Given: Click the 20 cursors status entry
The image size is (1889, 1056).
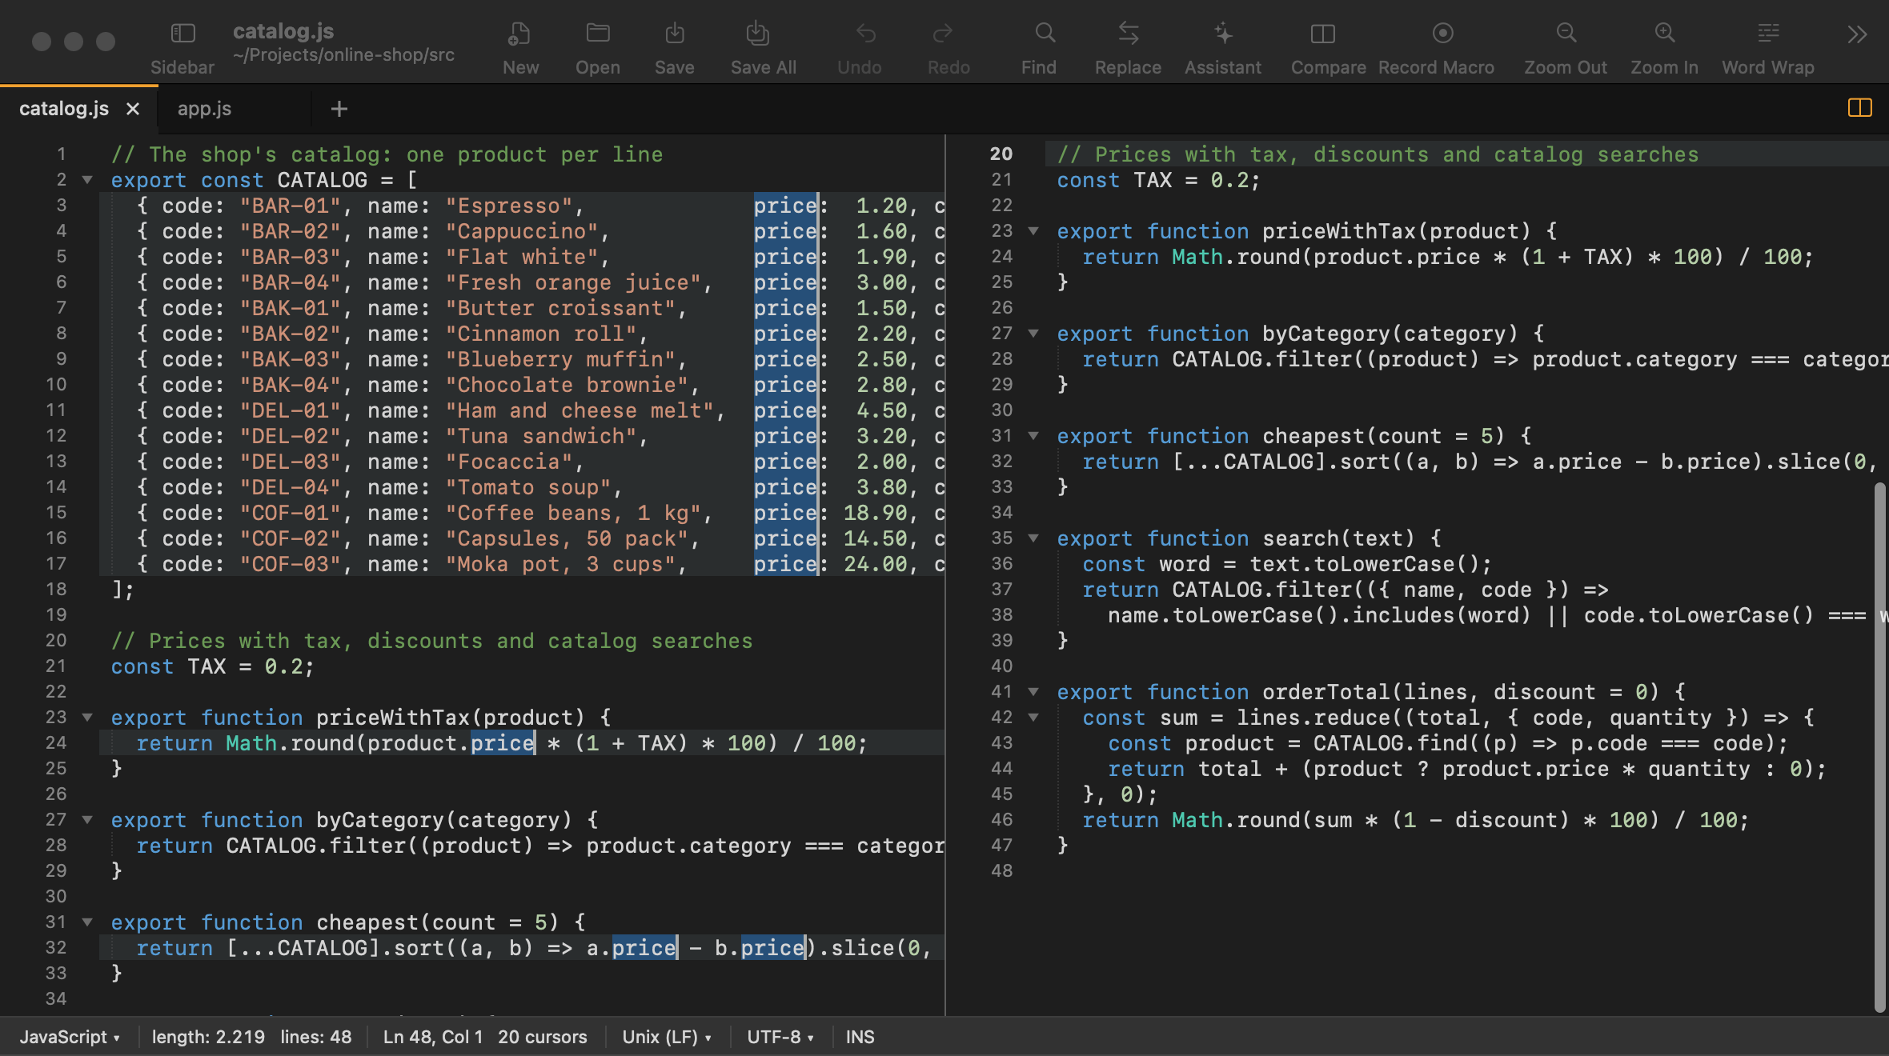Looking at the screenshot, I should 542,1037.
